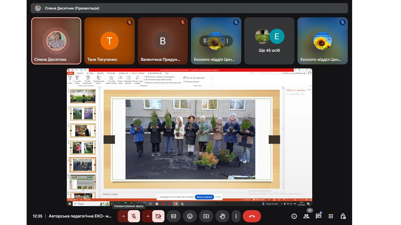
Task: Open video settings chevron next to camera
Action: [x=148, y=216]
